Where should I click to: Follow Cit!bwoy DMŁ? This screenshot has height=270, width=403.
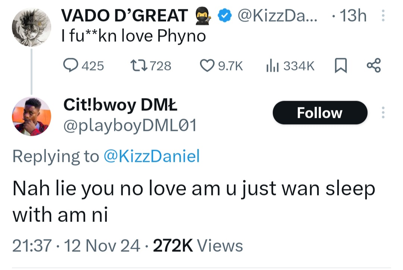[x=320, y=113]
